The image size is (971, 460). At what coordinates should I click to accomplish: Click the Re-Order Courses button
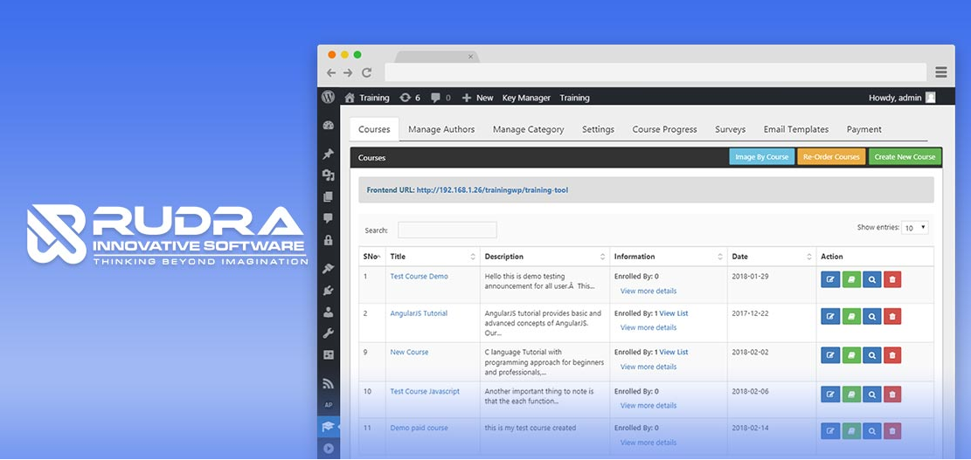[x=831, y=157]
